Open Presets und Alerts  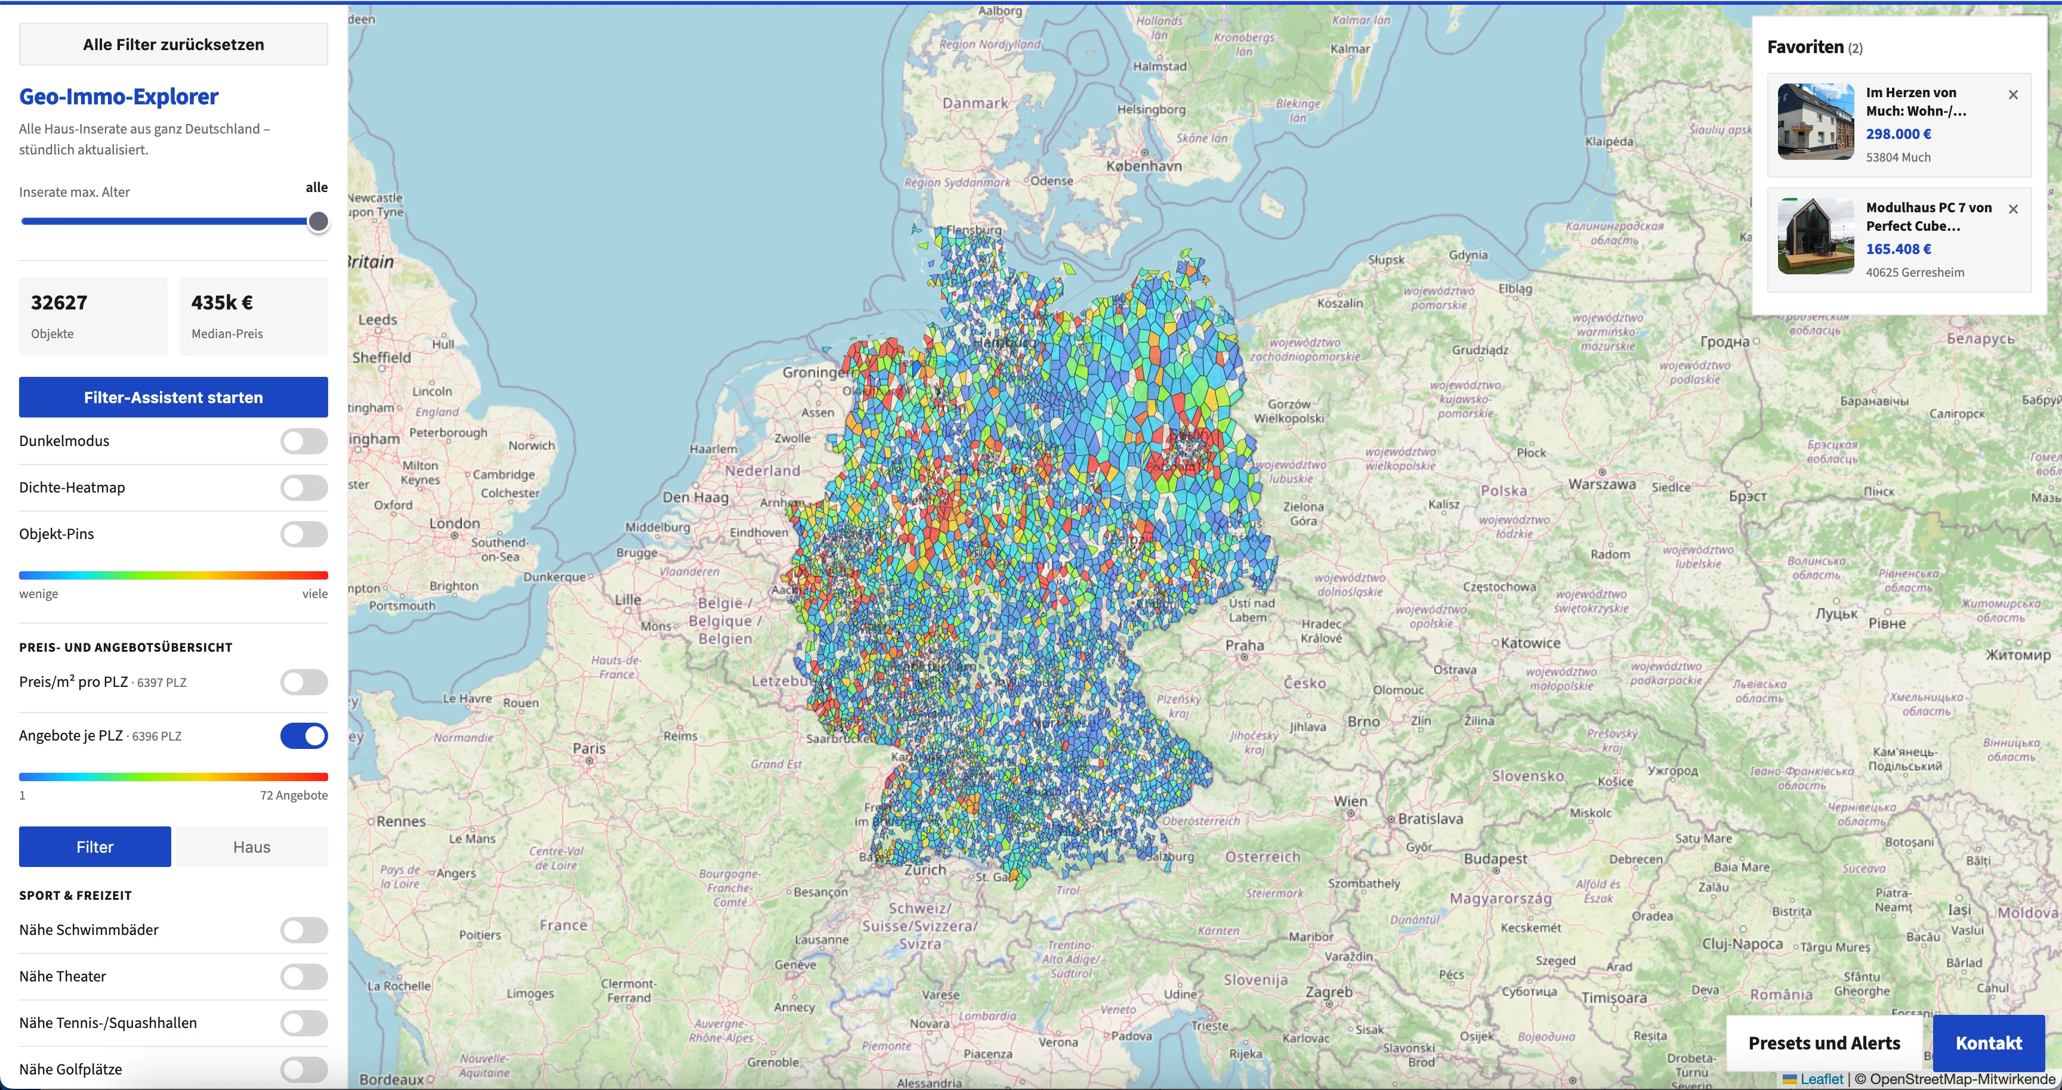1825,1043
